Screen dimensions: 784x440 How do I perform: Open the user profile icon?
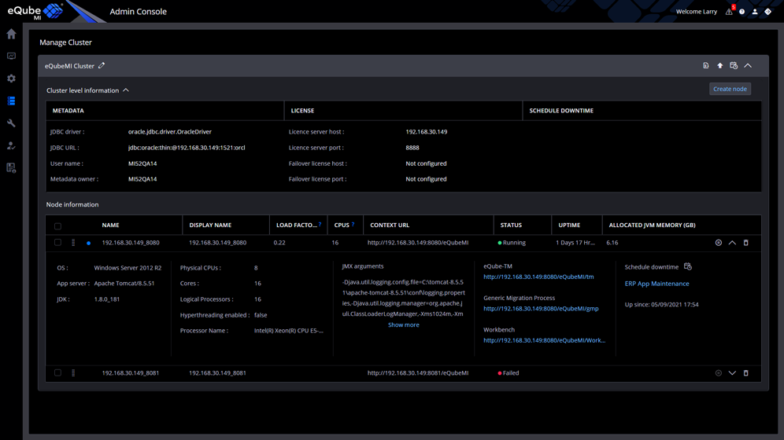755,12
